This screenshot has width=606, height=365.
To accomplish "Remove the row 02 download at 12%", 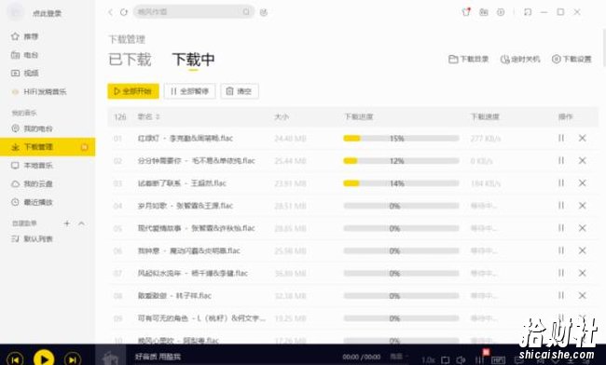I will tap(582, 160).
